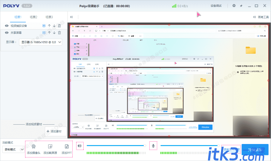Image resolution: width=271 pixels, height=161 pixels.
Task: Open the settings gear in title bar
Action: click(234, 6)
